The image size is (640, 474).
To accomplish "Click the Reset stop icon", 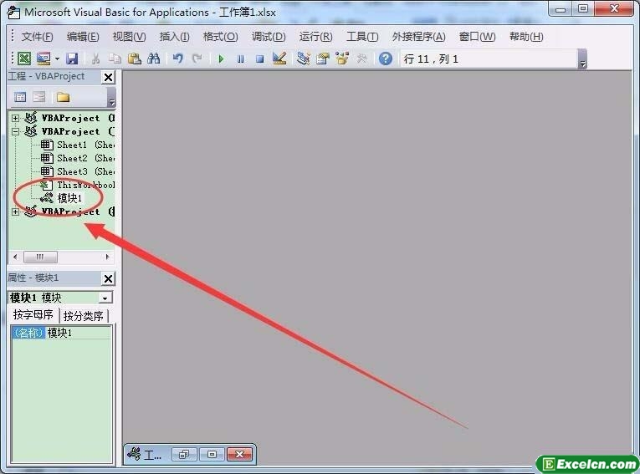I will point(259,59).
